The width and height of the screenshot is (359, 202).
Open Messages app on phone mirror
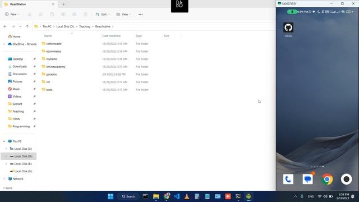pyautogui.click(x=307, y=179)
